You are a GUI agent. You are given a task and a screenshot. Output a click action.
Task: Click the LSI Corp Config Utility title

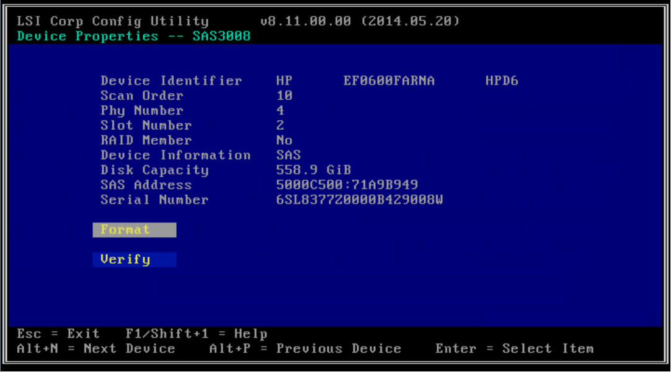(x=113, y=21)
